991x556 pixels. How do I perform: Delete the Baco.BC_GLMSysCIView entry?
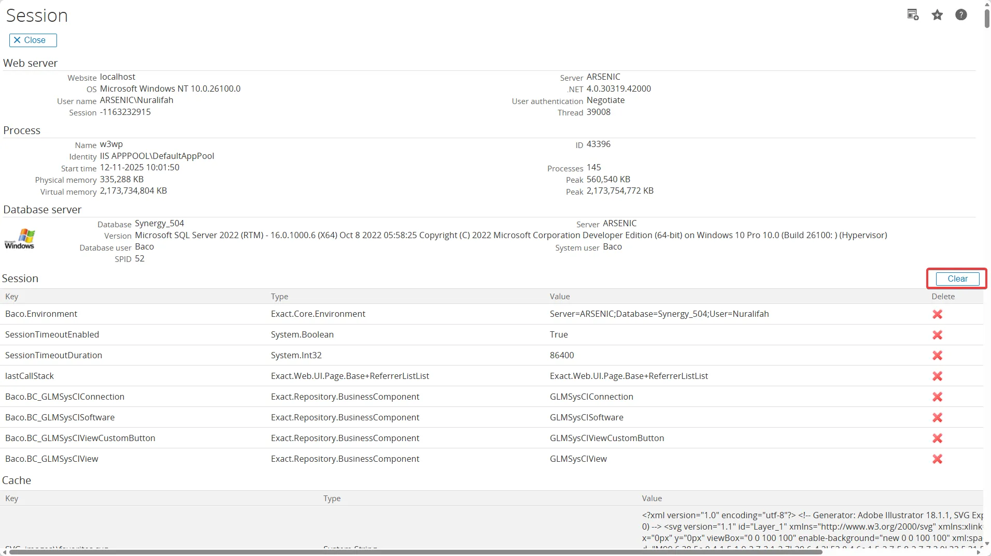click(937, 459)
